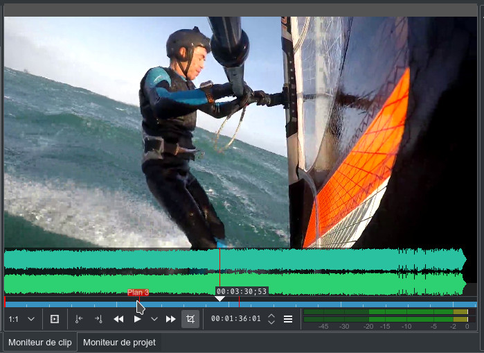This screenshot has height=353, width=484.
Task: Click the Plan 3 marker label
Action: pos(138,293)
